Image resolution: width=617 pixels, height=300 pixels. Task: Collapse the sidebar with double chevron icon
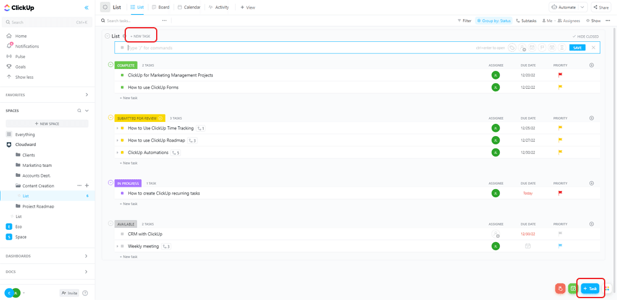coord(86,7)
